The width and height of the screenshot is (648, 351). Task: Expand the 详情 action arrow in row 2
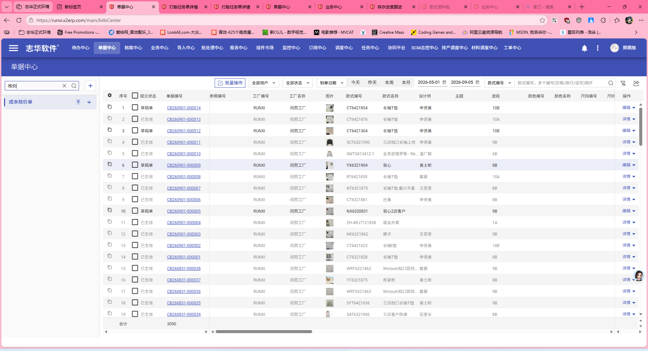tap(634, 119)
